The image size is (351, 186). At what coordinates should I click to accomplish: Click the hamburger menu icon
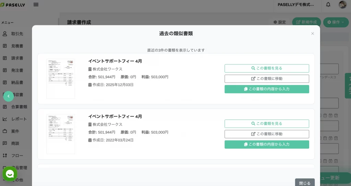[36, 4]
